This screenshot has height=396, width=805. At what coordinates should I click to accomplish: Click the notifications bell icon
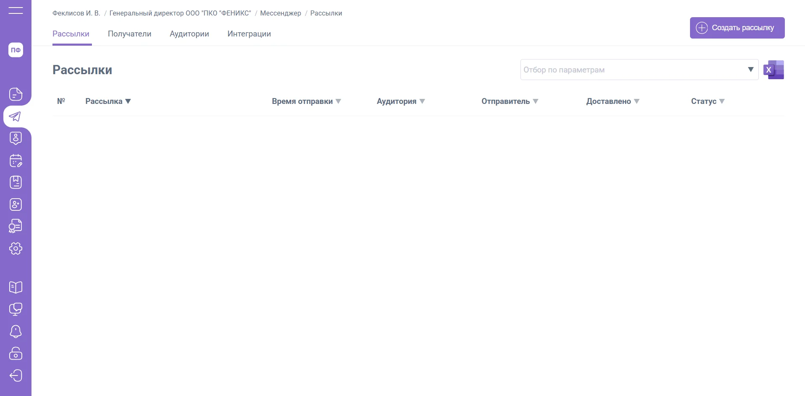click(16, 331)
